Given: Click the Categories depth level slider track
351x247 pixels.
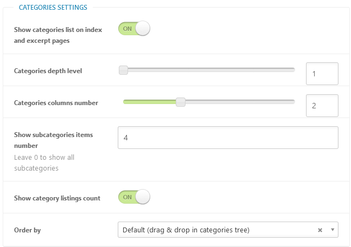Looking at the screenshot, I should (x=207, y=70).
